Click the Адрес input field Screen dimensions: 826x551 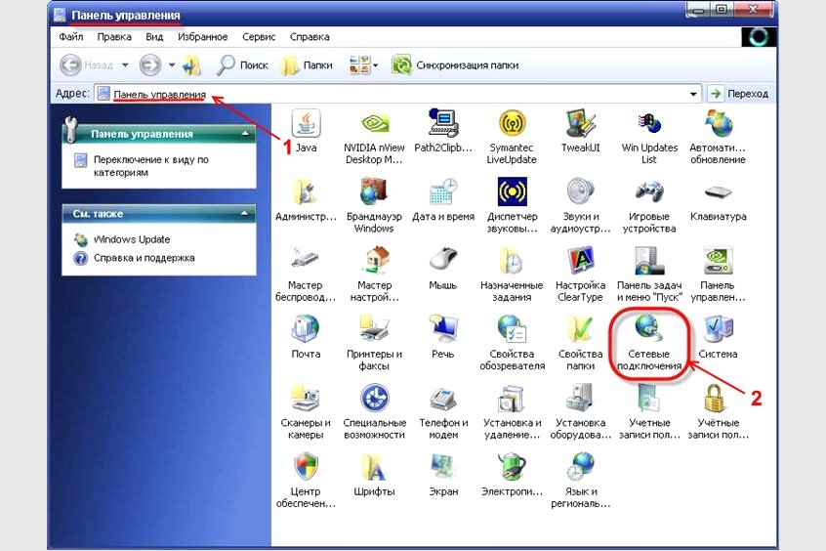(397, 94)
